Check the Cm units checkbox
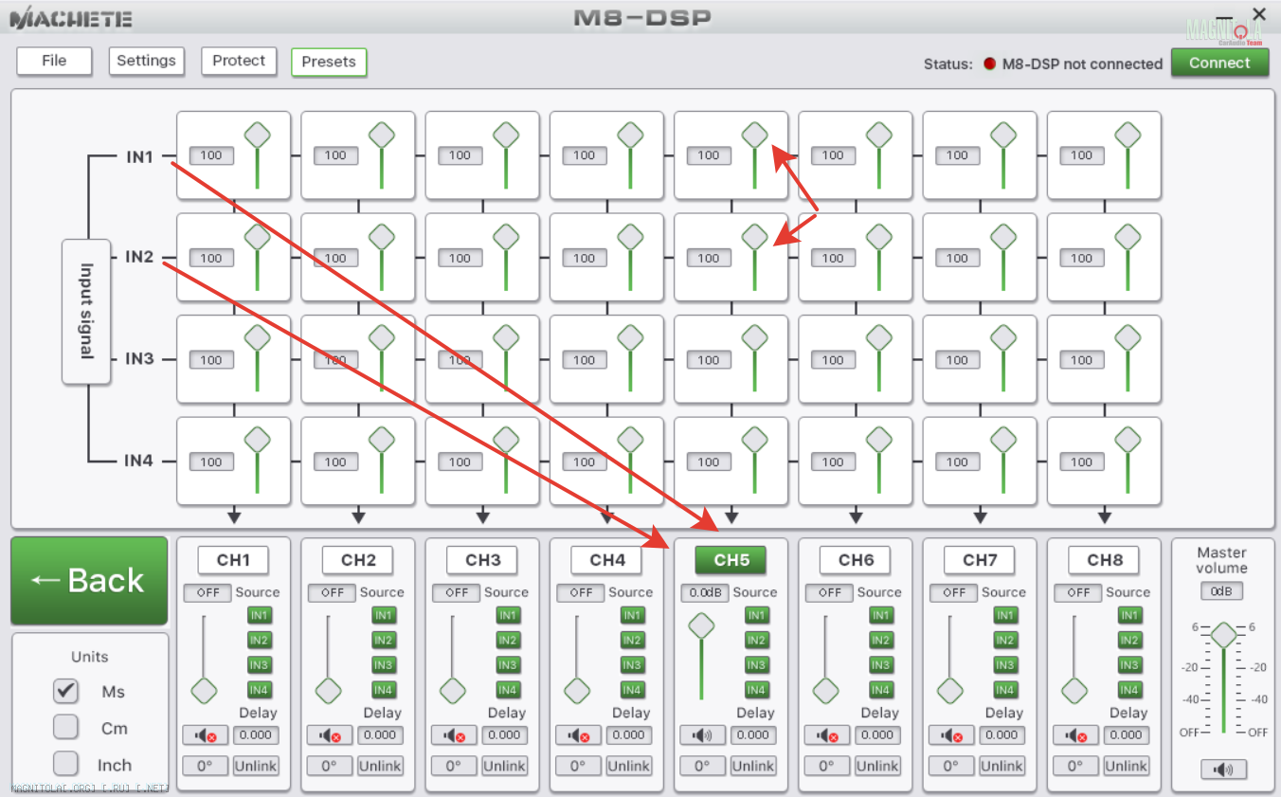Viewport: 1281px width, 797px height. tap(65, 728)
